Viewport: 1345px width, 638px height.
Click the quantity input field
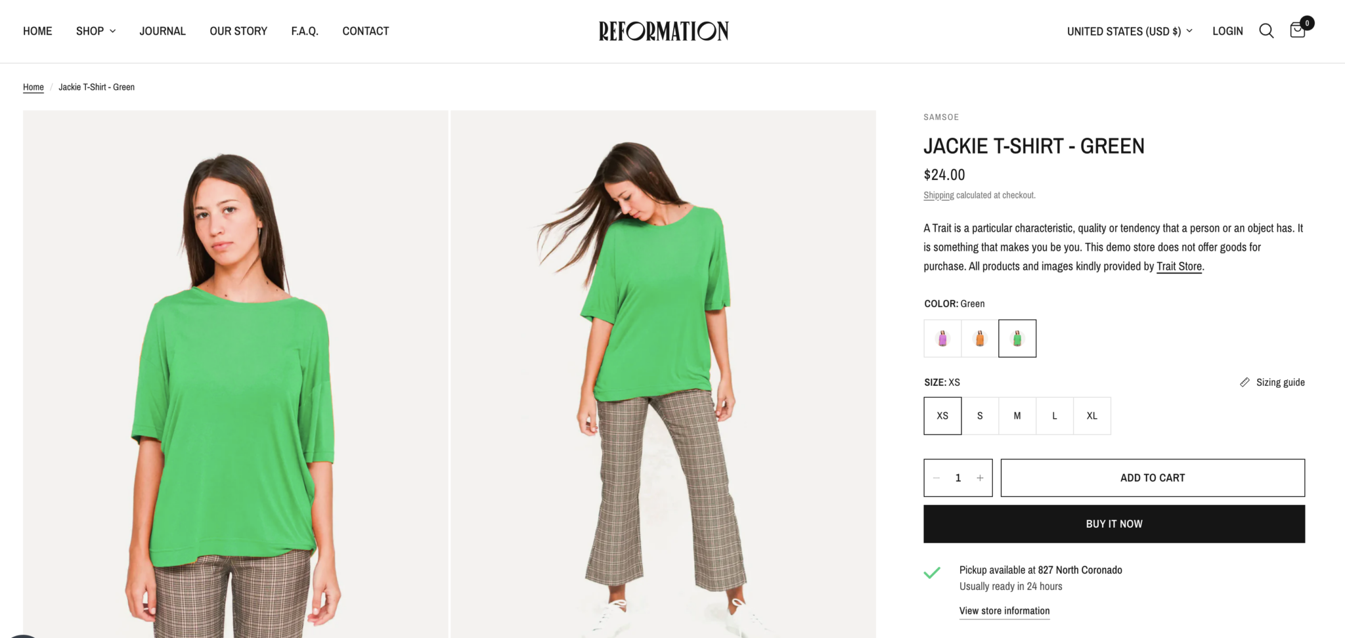coord(958,478)
